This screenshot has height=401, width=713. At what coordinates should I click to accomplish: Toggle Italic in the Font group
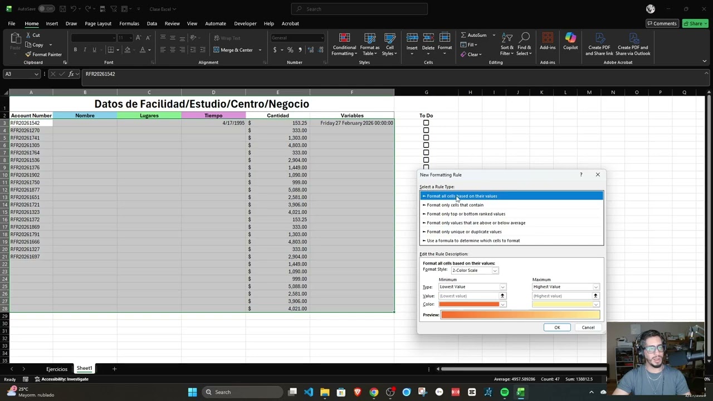coord(85,50)
